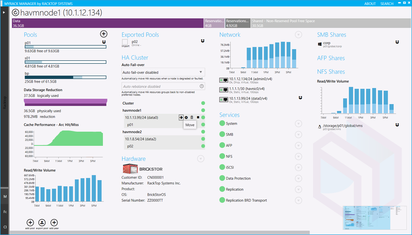Image resolution: width=412 pixels, height=235 pixels.
Task: Expand the SMB service chevron
Action: point(298,135)
